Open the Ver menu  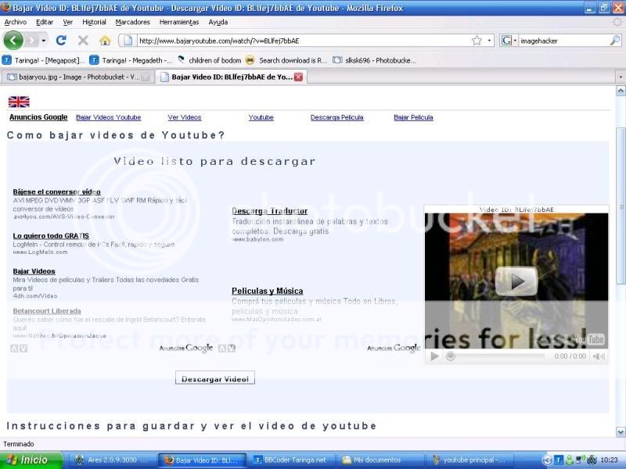(x=68, y=23)
